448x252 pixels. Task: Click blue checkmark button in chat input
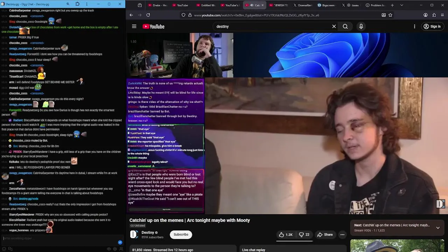click(x=120, y=242)
